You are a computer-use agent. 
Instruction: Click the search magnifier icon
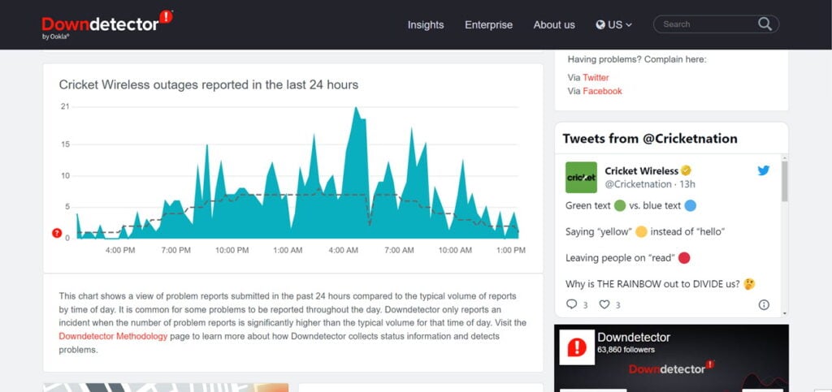(765, 24)
